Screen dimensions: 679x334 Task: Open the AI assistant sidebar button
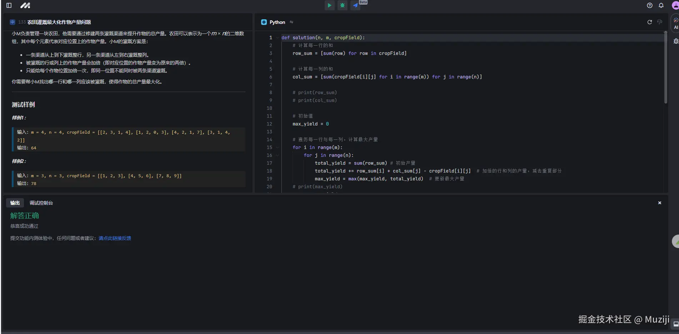[675, 24]
